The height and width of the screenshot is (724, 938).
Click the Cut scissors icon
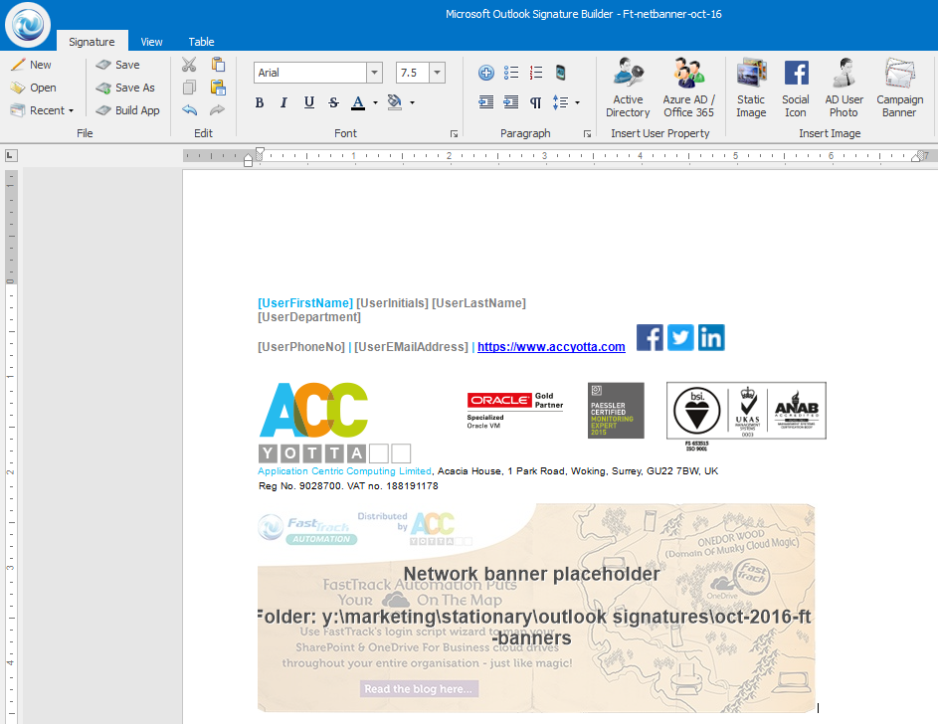point(189,65)
